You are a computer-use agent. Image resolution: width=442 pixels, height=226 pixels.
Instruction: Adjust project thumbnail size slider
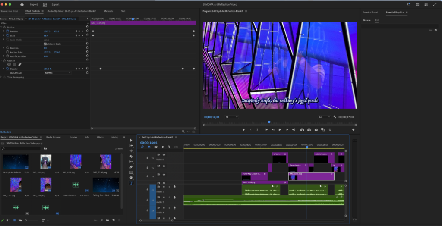click(32, 220)
